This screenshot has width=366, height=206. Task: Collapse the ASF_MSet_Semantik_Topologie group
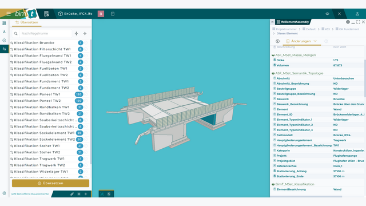(x=273, y=74)
